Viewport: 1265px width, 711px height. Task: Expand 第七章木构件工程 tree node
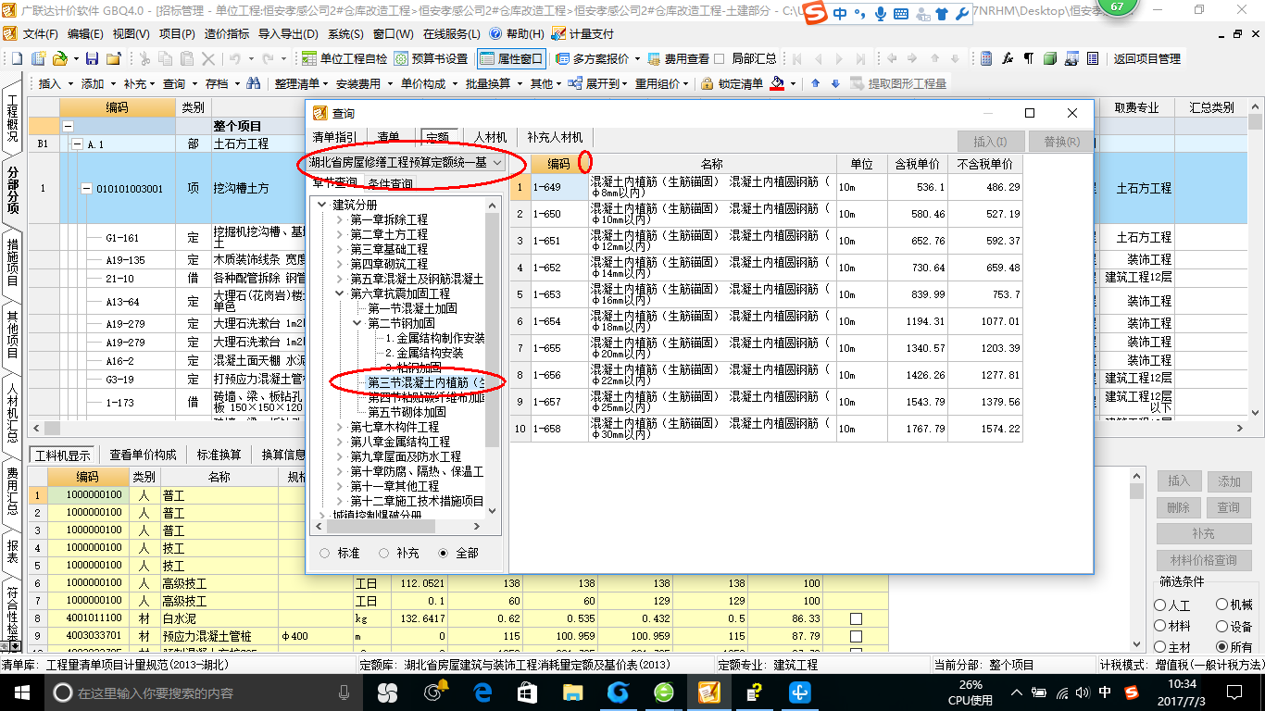tap(340, 427)
